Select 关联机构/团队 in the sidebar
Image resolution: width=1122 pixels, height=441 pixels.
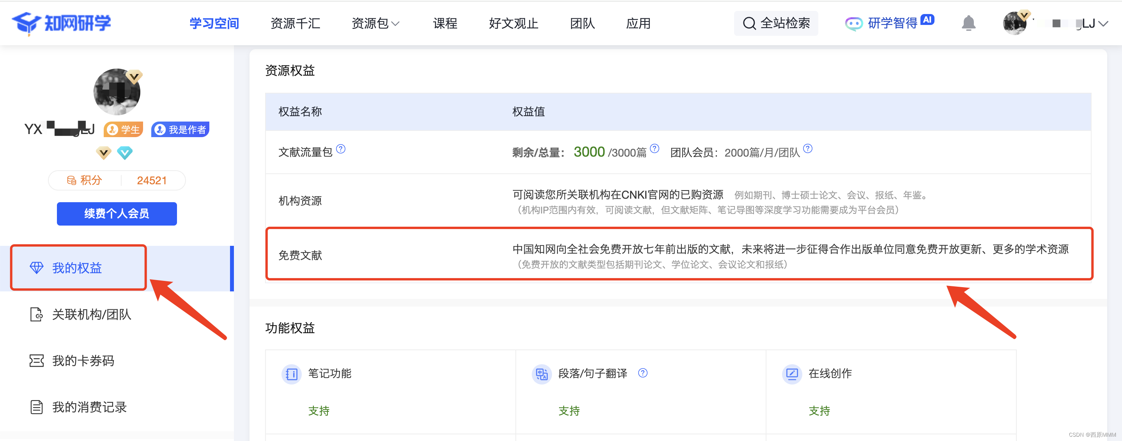tap(92, 314)
